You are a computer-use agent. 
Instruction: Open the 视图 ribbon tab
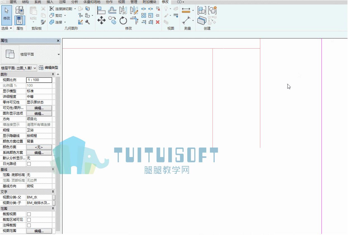pos(122,2)
